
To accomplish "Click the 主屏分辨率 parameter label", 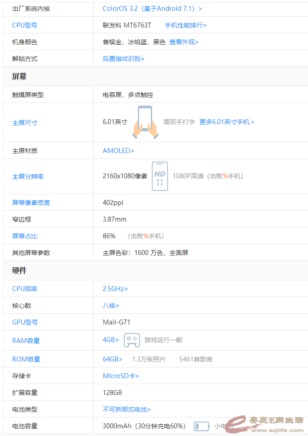I will tap(28, 176).
